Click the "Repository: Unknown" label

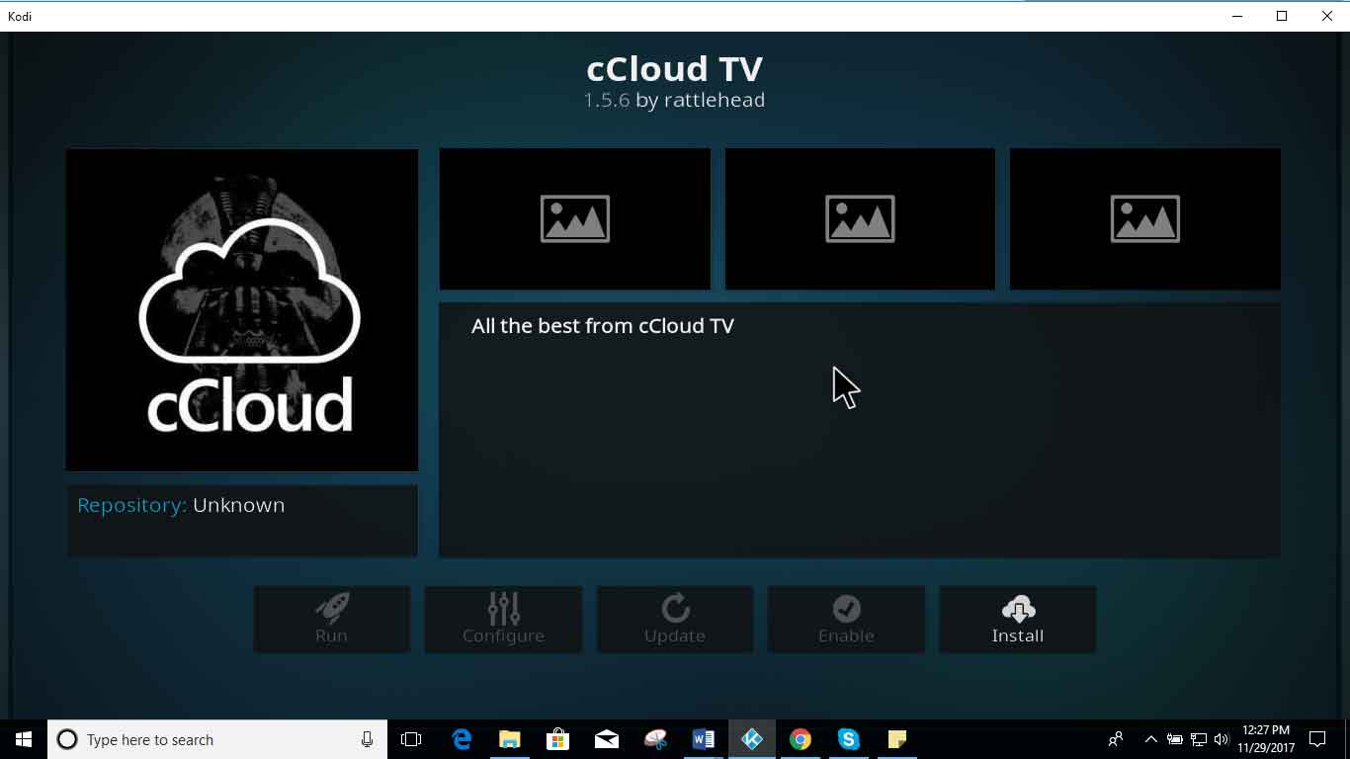pos(181,505)
